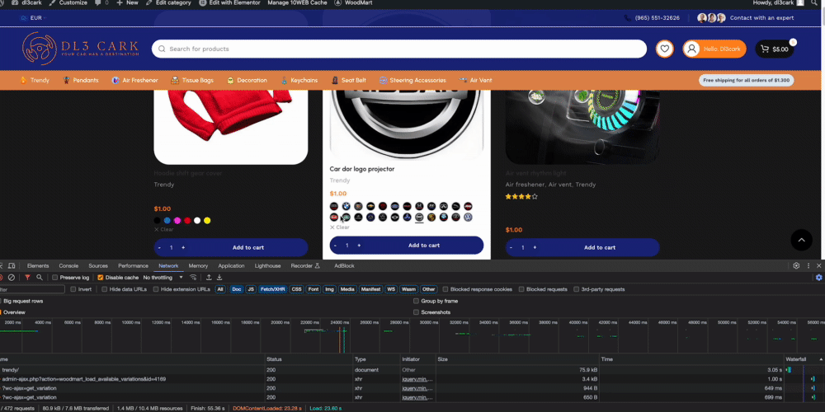Switch to the Elements tab
825x412 pixels.
click(x=38, y=266)
